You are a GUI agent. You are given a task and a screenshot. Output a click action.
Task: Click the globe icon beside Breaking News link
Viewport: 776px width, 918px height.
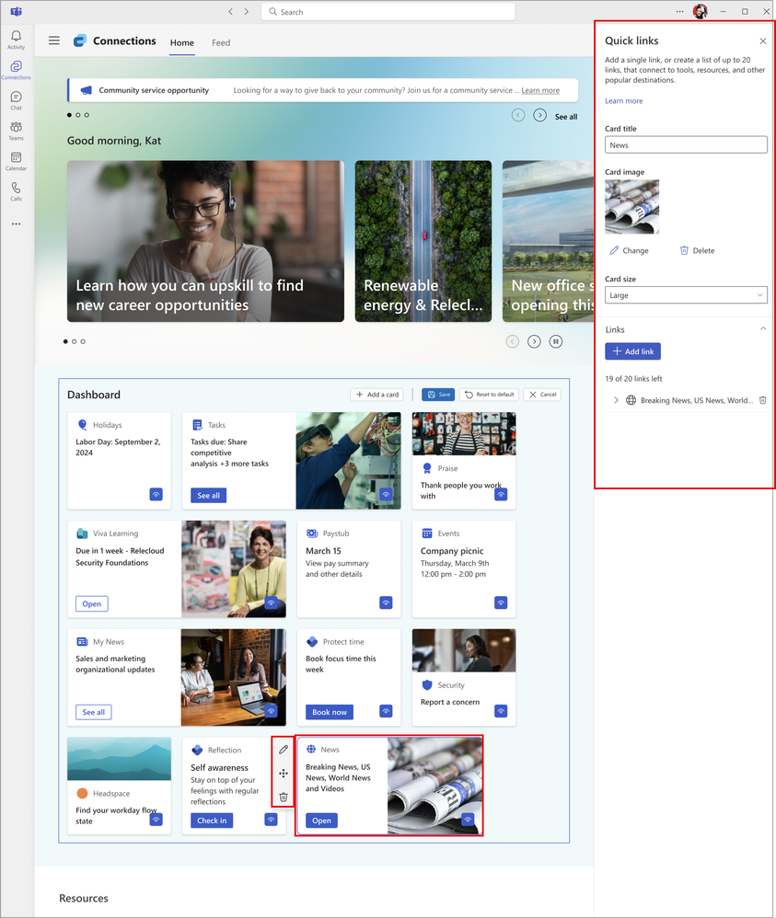pyautogui.click(x=631, y=400)
